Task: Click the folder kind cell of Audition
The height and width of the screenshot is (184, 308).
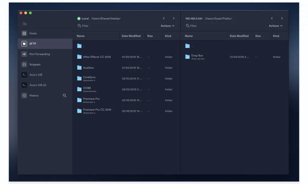Action: pos(169,68)
